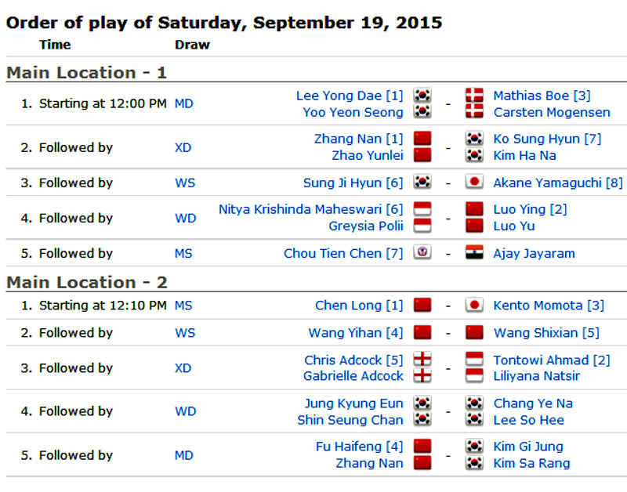Click Japan flag next to Kento Momota
The height and width of the screenshot is (492, 627).
(x=473, y=306)
